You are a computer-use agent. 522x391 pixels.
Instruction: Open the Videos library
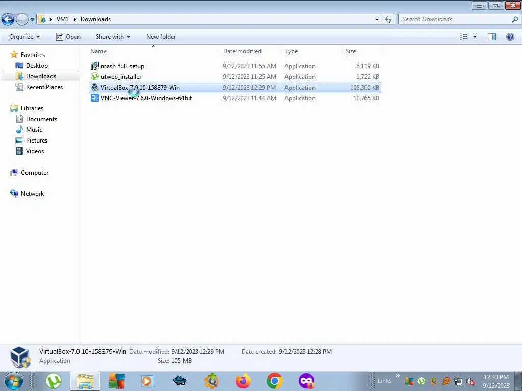pos(35,151)
